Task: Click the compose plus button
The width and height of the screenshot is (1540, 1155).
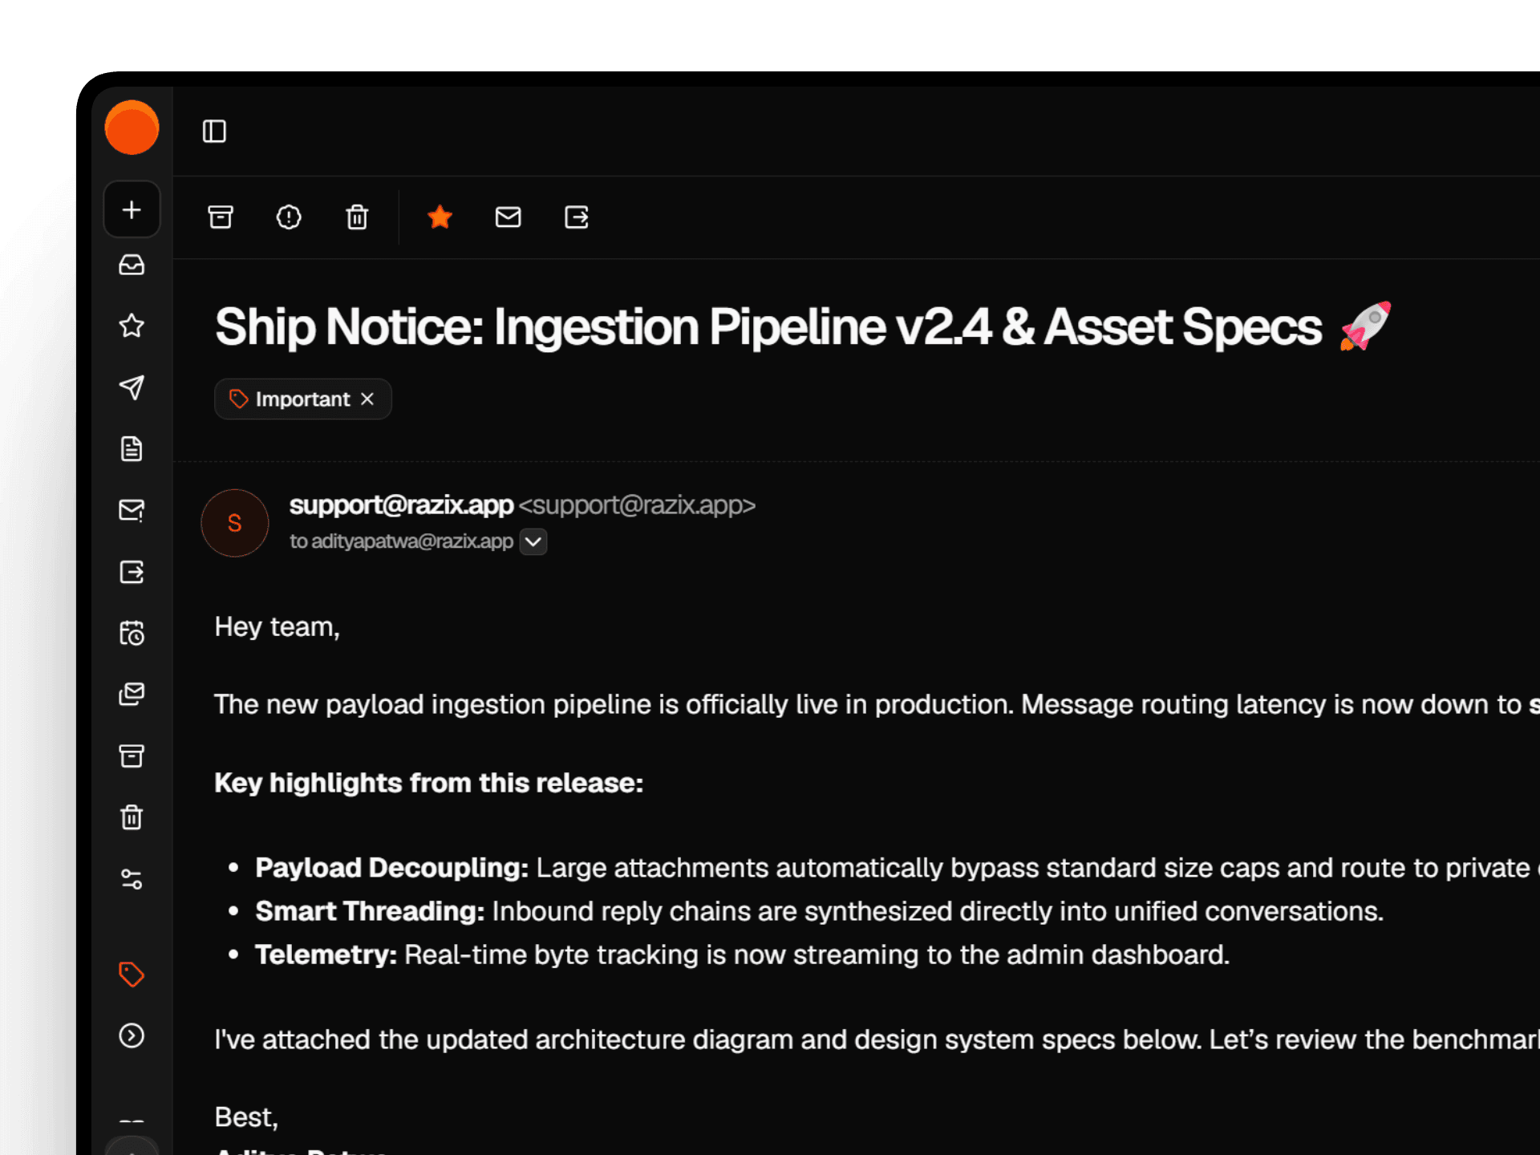Action: point(132,209)
